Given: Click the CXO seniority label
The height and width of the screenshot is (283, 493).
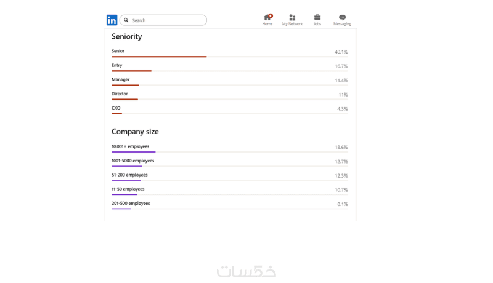Looking at the screenshot, I should tap(116, 108).
